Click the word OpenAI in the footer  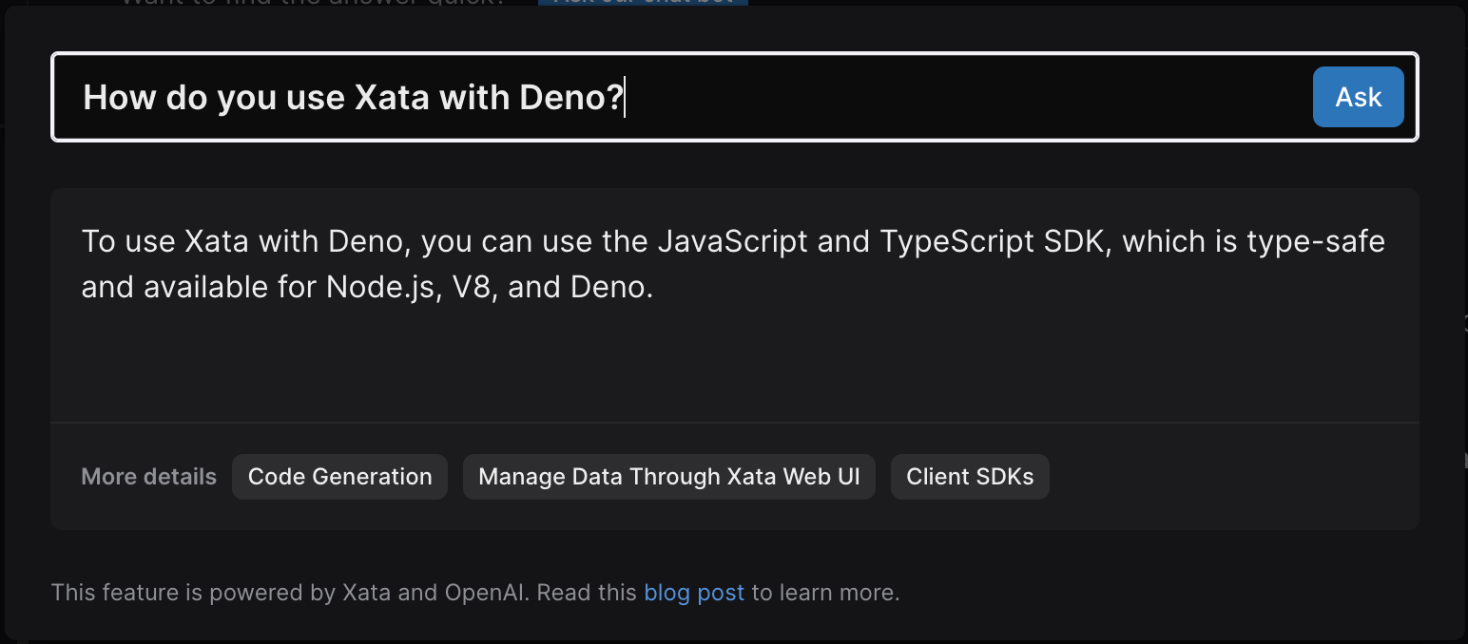[x=487, y=593]
